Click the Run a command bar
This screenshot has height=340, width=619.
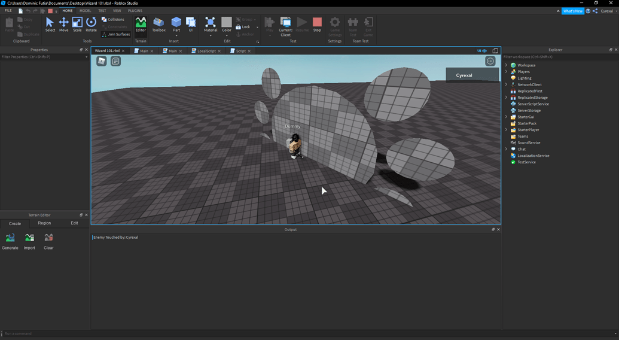(308, 333)
